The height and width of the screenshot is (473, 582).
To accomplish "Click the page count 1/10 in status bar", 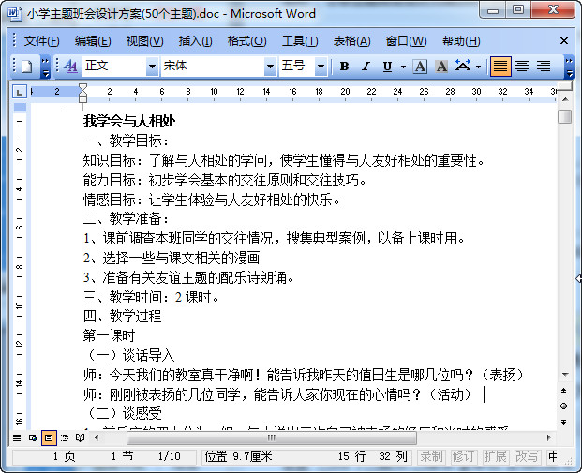I will pyautogui.click(x=170, y=456).
